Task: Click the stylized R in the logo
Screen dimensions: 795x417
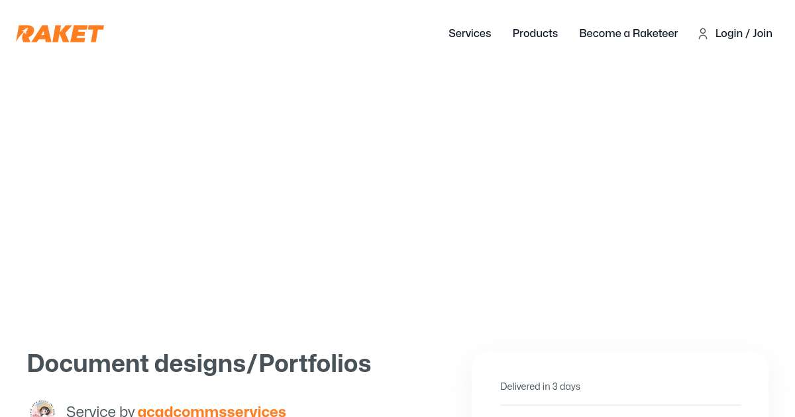Action: click(24, 33)
